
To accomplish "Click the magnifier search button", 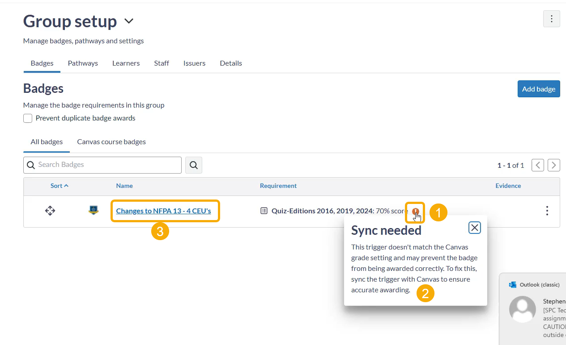I will (x=194, y=165).
